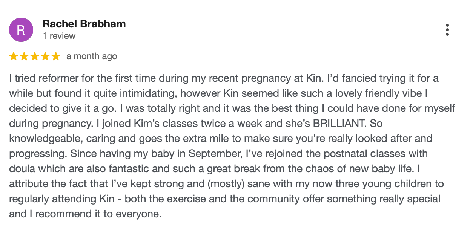The width and height of the screenshot is (473, 226).
Task: Click the third gold rating star
Action: click(x=35, y=56)
